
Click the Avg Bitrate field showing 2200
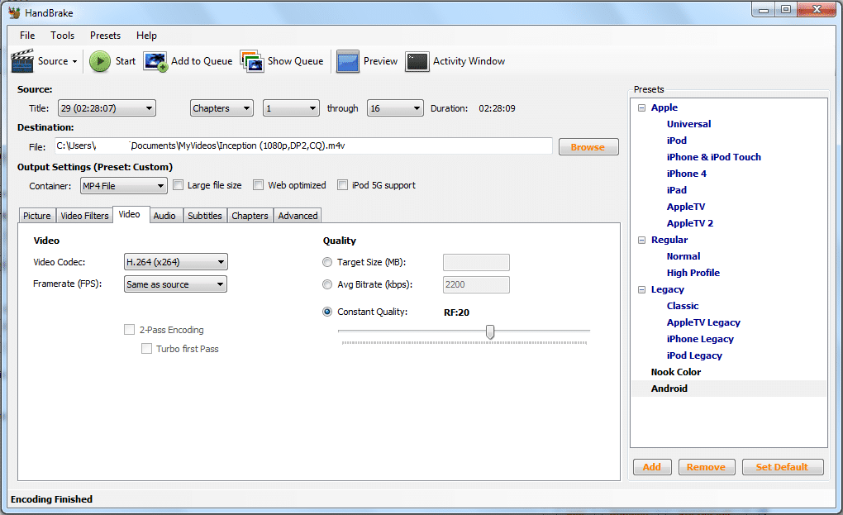click(x=476, y=284)
